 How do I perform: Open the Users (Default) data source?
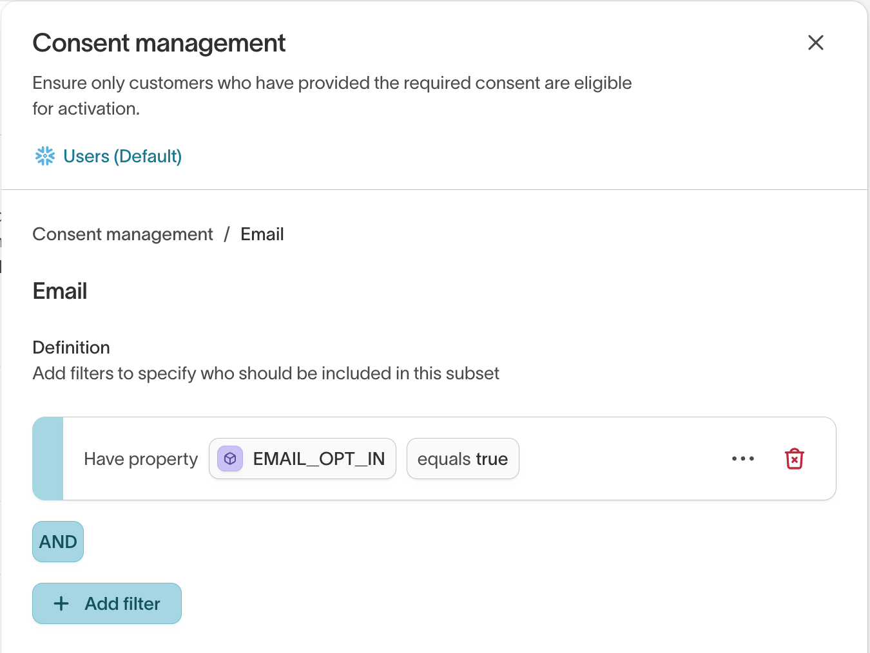click(122, 156)
